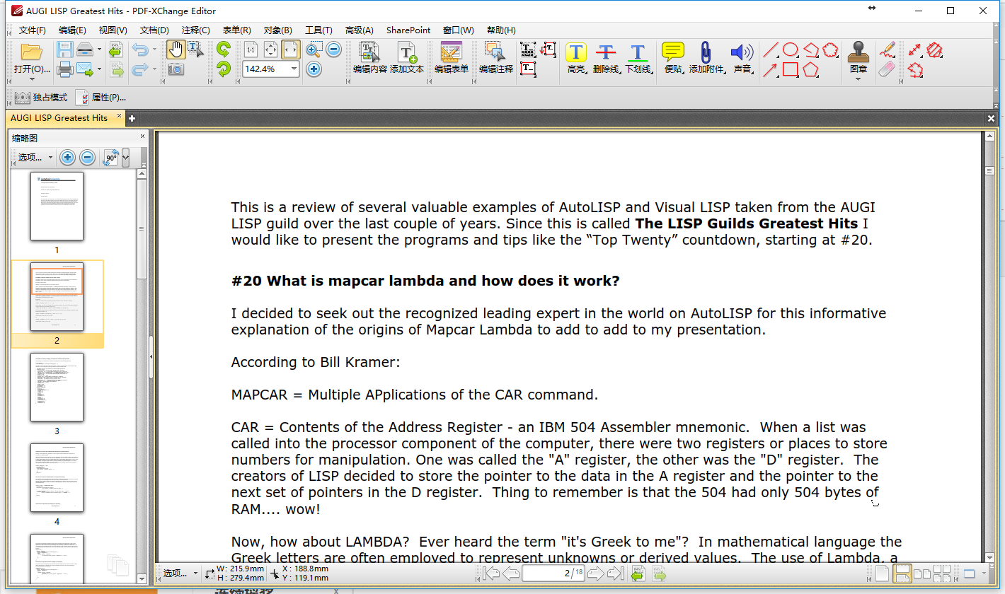Print the document using the printer icon
Screen dimensions: 1005x594
65,69
